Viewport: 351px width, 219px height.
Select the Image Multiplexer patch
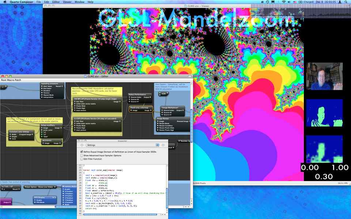pyautogui.click(x=172, y=111)
